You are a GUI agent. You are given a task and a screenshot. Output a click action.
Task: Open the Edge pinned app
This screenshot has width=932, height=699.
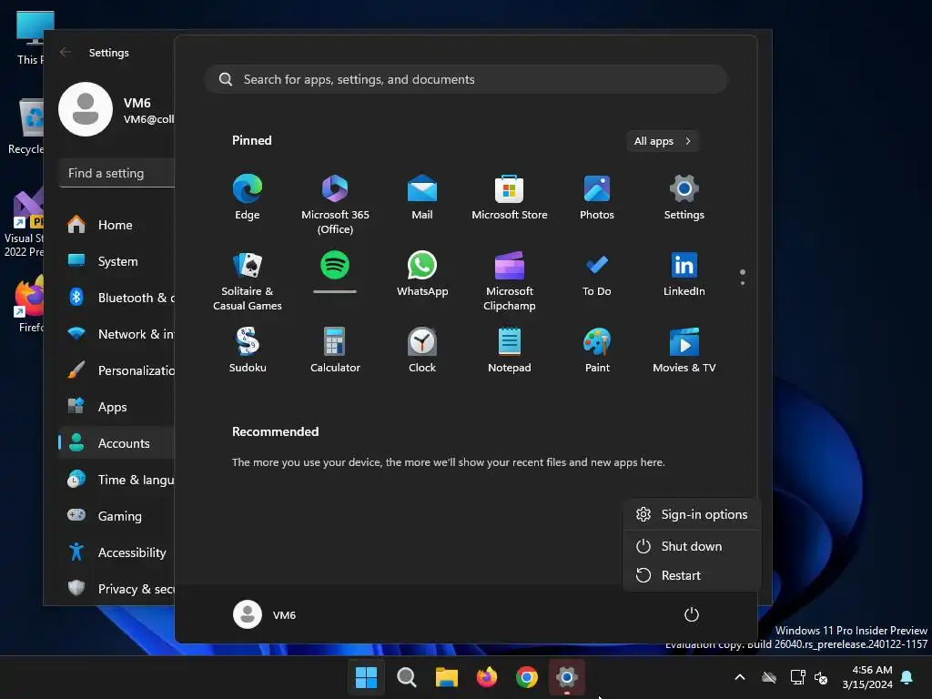pyautogui.click(x=248, y=198)
